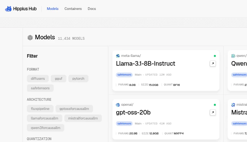Filter by fluxpipeline architecture
This screenshot has width=247, height=142.
40,109
